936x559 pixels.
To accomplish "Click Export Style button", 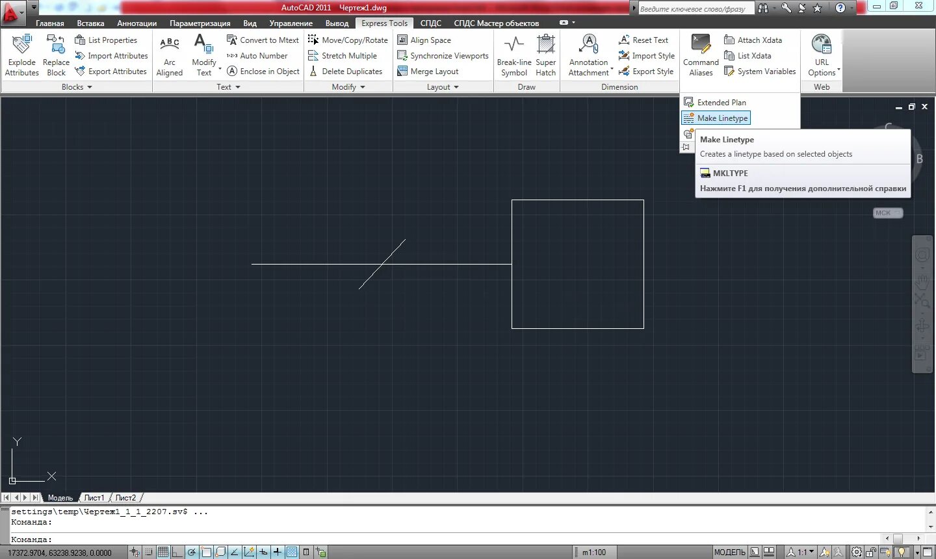I will [646, 71].
